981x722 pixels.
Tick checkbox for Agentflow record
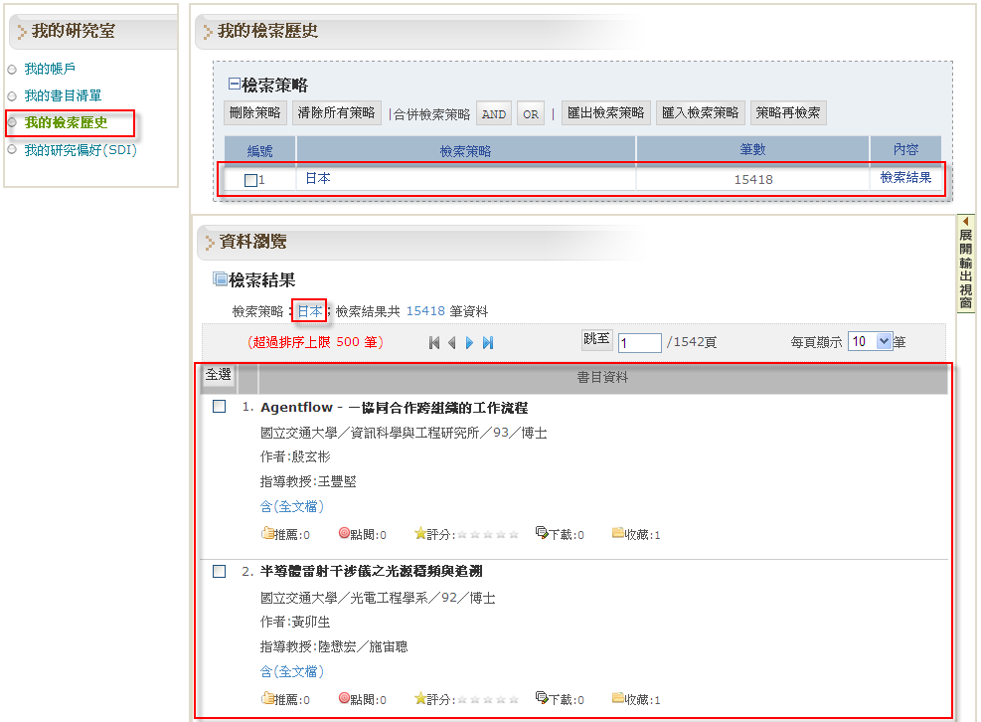219,407
